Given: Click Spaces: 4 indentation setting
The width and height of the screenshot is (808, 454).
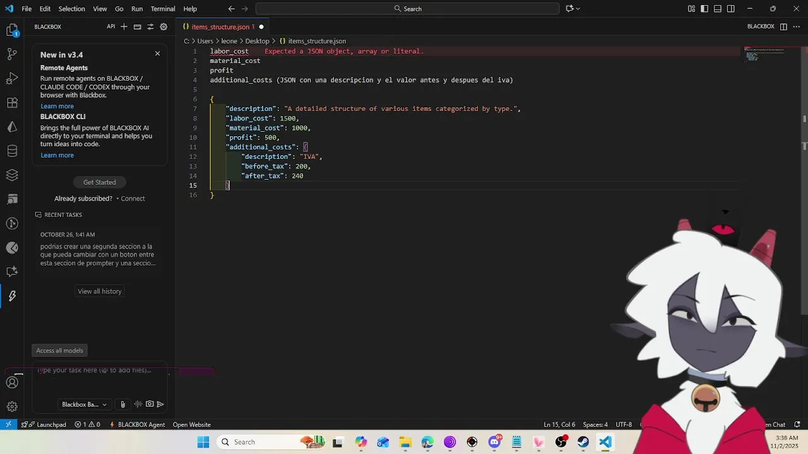Looking at the screenshot, I should pyautogui.click(x=595, y=424).
